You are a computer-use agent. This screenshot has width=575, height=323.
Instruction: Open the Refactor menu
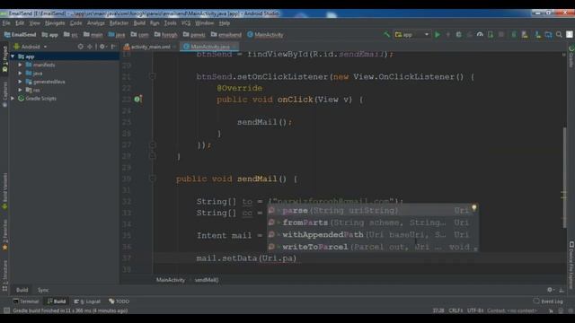pos(119,22)
